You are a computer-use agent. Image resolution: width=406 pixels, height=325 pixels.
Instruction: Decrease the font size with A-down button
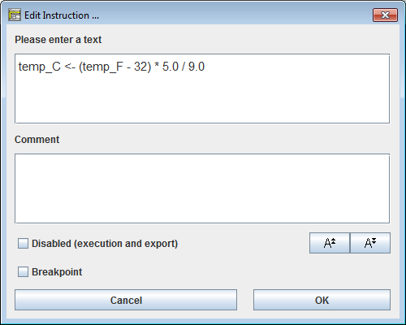click(370, 243)
